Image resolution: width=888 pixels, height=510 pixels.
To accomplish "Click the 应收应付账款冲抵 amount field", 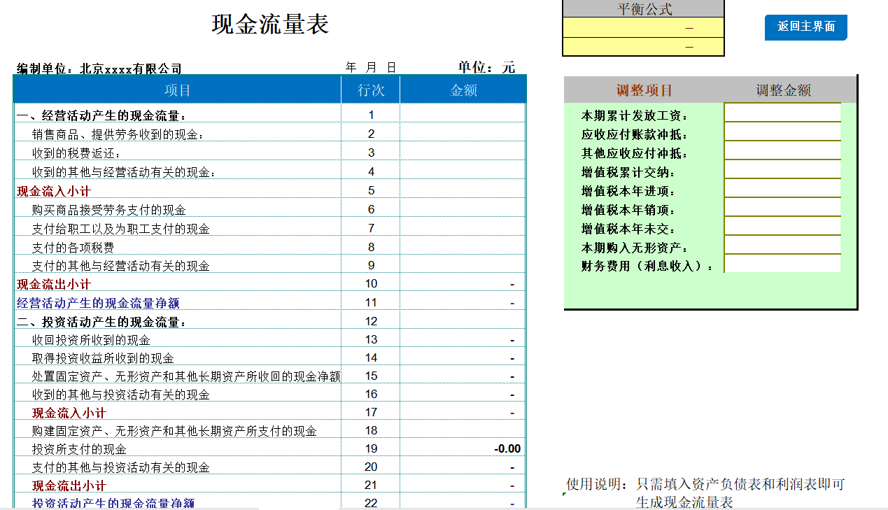I will click(x=782, y=131).
